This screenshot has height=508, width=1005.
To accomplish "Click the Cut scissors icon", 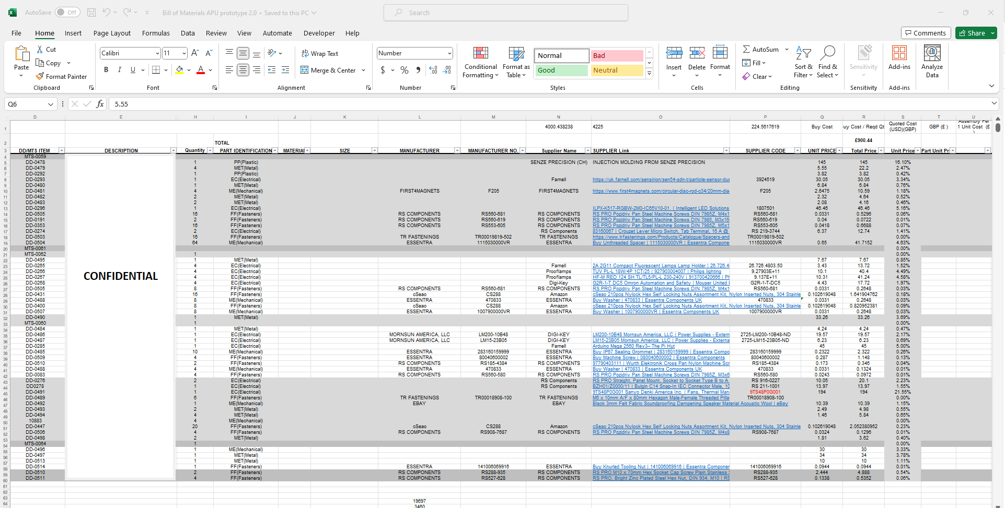I will tap(40, 49).
